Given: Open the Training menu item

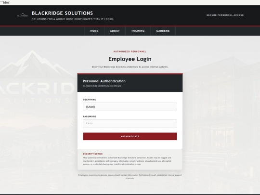Looking at the screenshot, I should tap(138, 31).
